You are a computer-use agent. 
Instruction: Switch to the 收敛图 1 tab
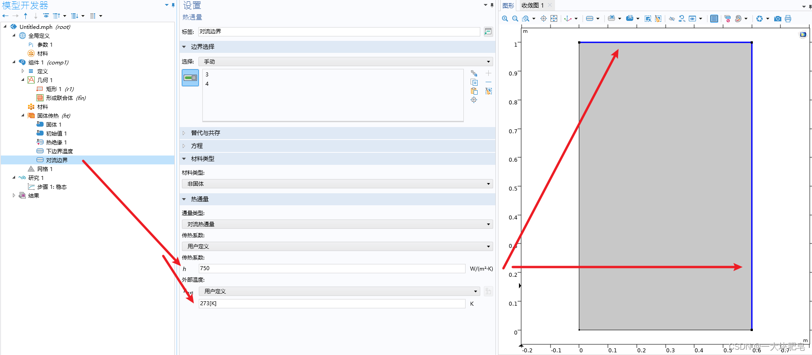point(533,5)
